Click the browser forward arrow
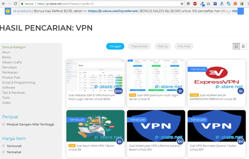The width and height of the screenshot is (249, 159). tap(10, 4)
